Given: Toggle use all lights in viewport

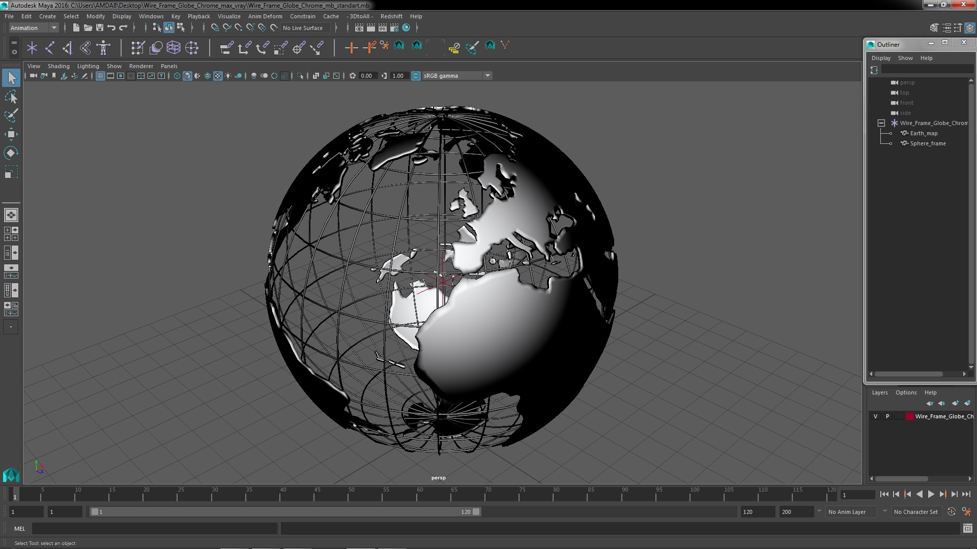Looking at the screenshot, I should point(228,76).
